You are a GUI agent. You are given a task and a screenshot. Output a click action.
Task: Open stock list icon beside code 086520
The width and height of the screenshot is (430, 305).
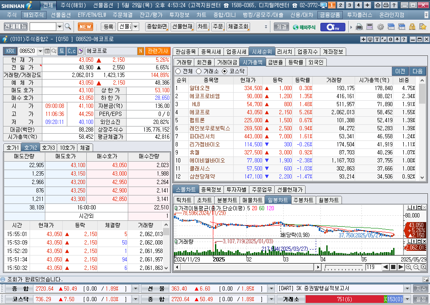point(47,51)
